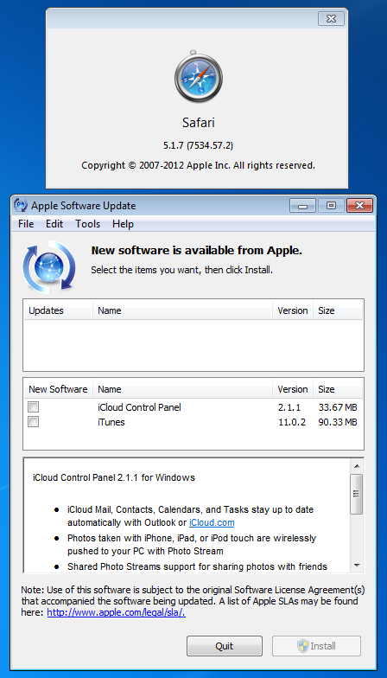Minimize the Apple Software Update window
Screen dimensions: 387x678
302,206
